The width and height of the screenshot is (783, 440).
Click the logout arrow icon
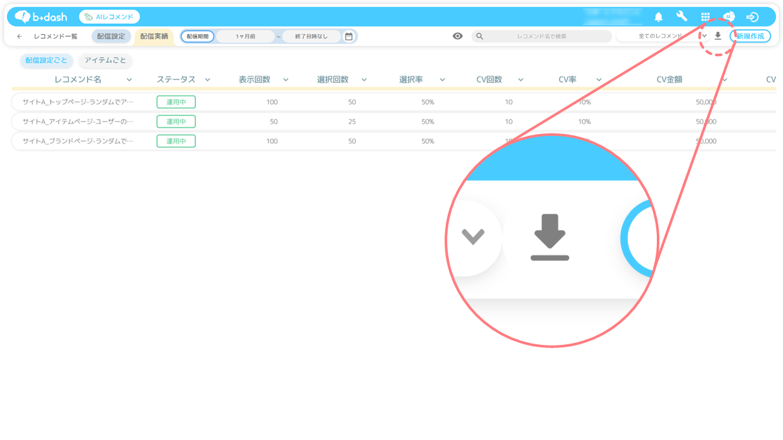[752, 17]
